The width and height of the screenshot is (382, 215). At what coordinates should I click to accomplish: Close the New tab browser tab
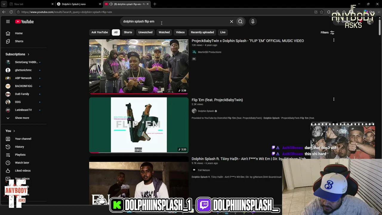pos(53,4)
